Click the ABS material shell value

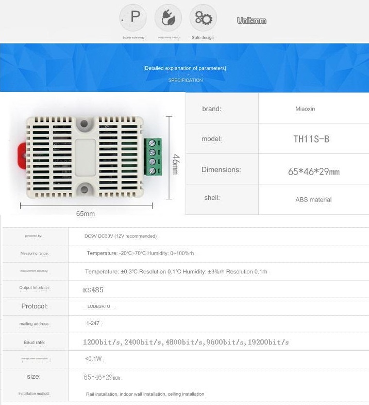click(x=313, y=199)
